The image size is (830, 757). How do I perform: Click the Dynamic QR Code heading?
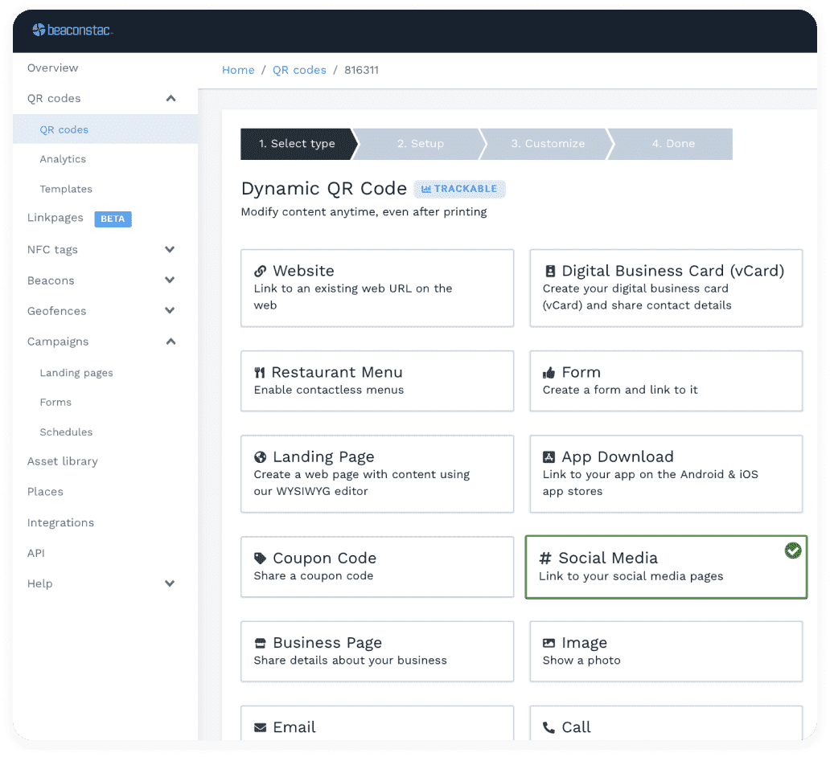click(324, 189)
